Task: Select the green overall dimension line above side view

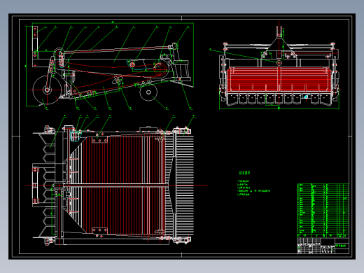Action: tap(113, 23)
